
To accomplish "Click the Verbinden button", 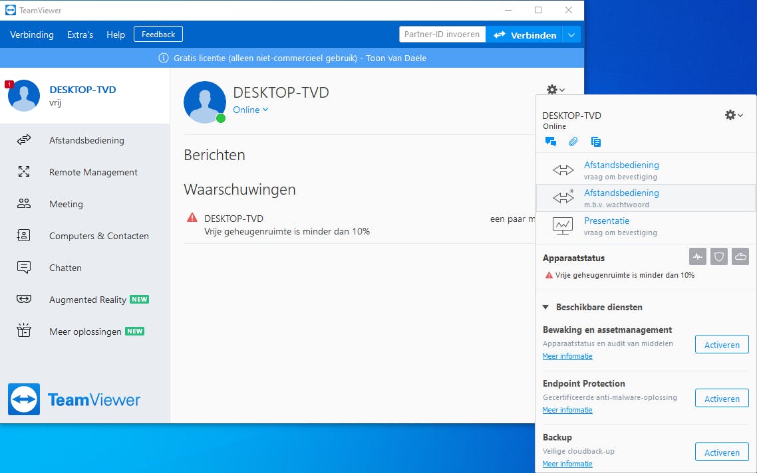I will click(x=524, y=35).
